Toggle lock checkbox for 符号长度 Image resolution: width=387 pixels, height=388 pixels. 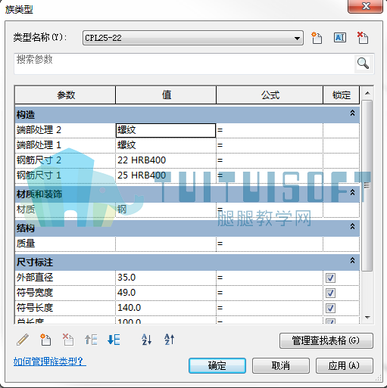tap(330, 309)
